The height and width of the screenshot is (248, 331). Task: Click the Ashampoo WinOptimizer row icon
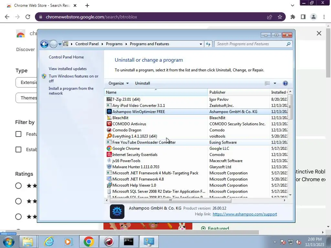click(x=109, y=111)
